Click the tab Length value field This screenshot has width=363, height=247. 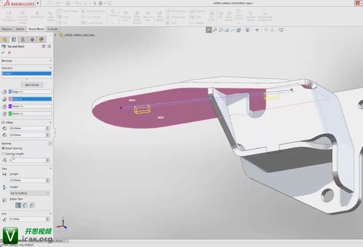point(27,180)
